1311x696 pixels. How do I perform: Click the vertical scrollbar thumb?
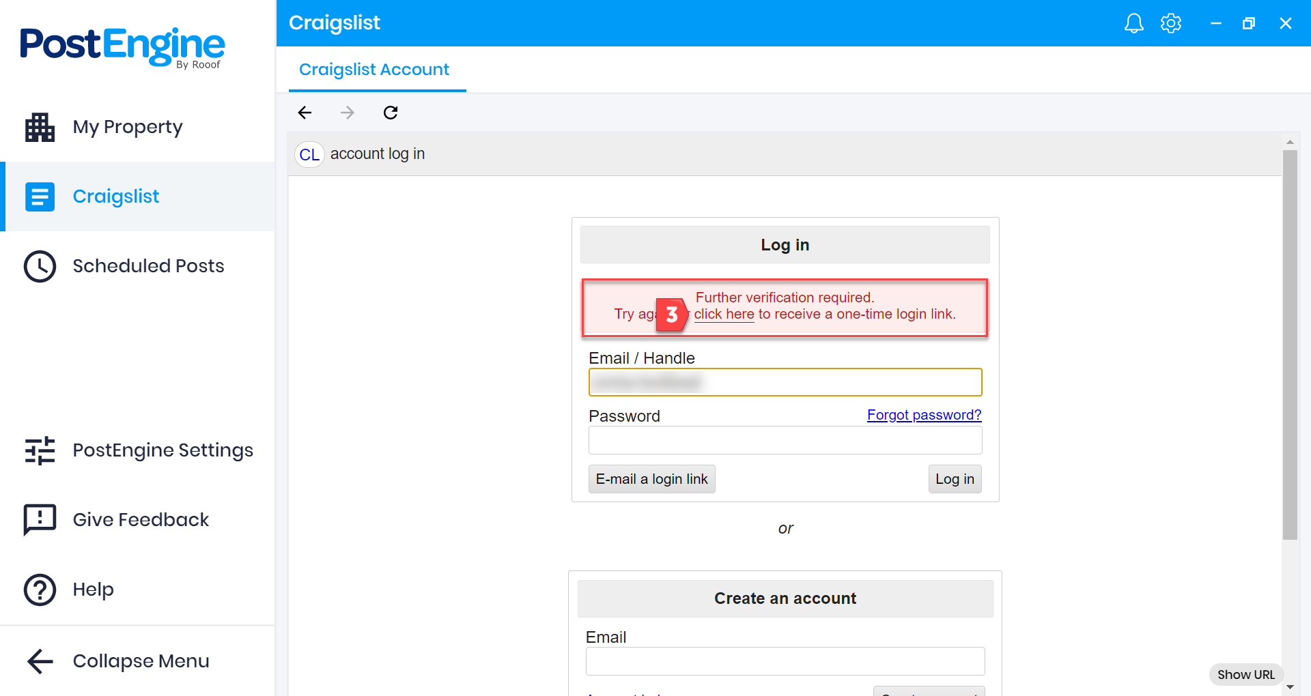click(1289, 345)
